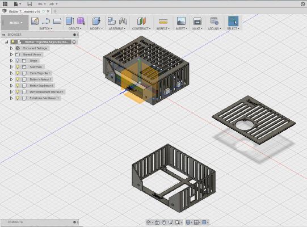Click the New Component assemble icon
307x227 pixels.
[112, 21]
